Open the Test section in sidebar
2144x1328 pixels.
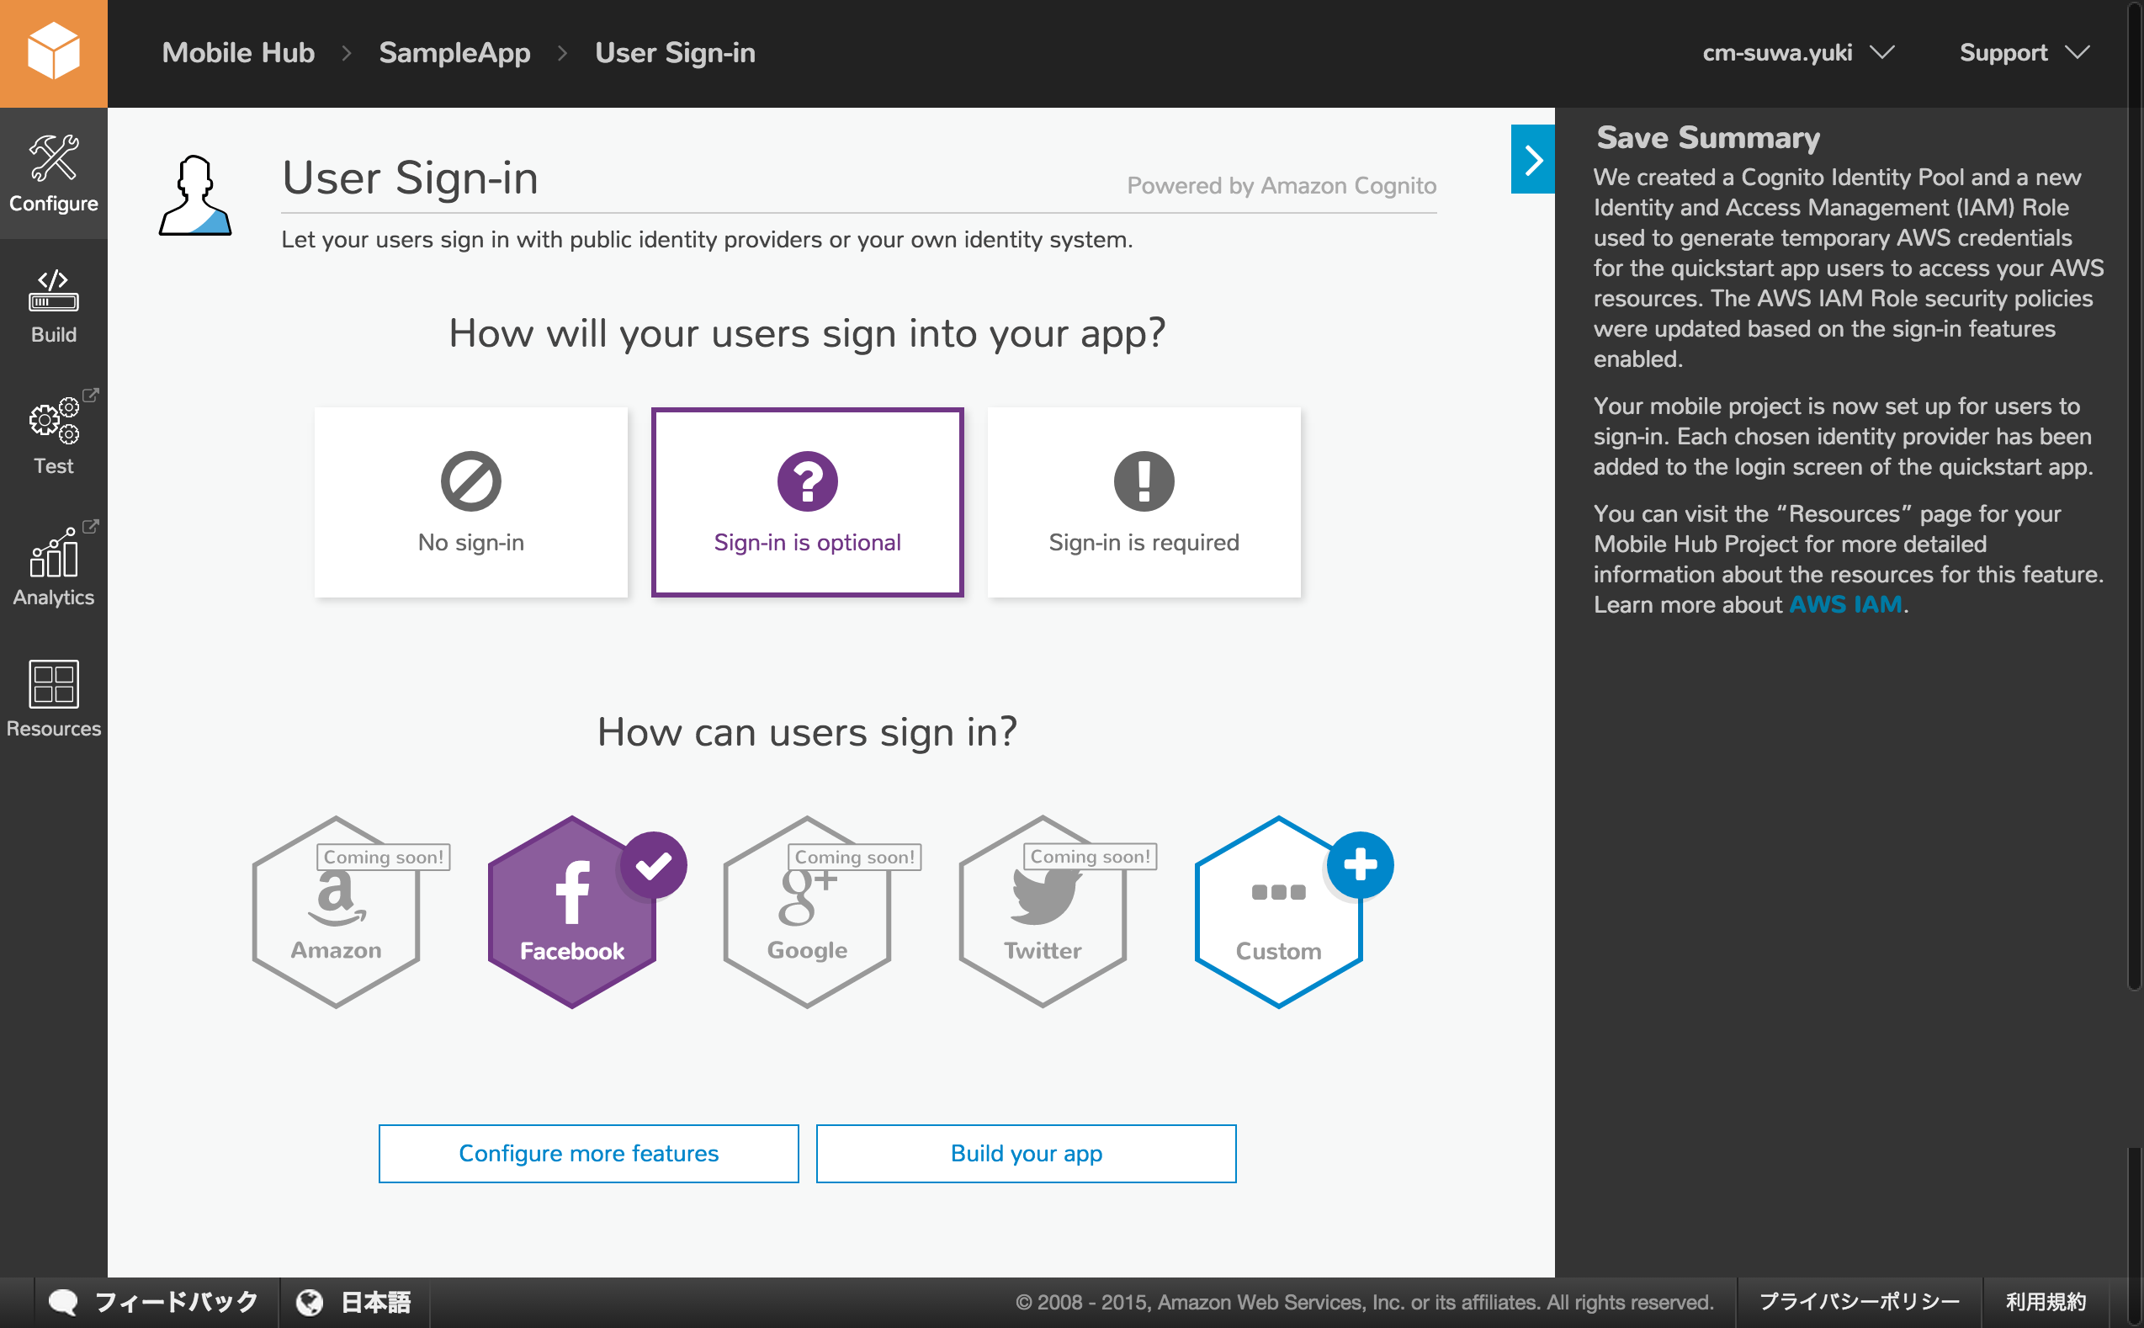54,437
